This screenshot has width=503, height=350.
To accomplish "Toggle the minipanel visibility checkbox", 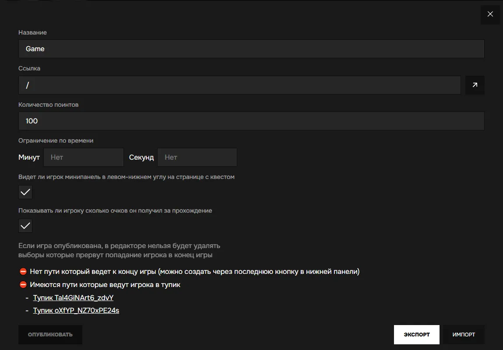I will tap(25, 192).
